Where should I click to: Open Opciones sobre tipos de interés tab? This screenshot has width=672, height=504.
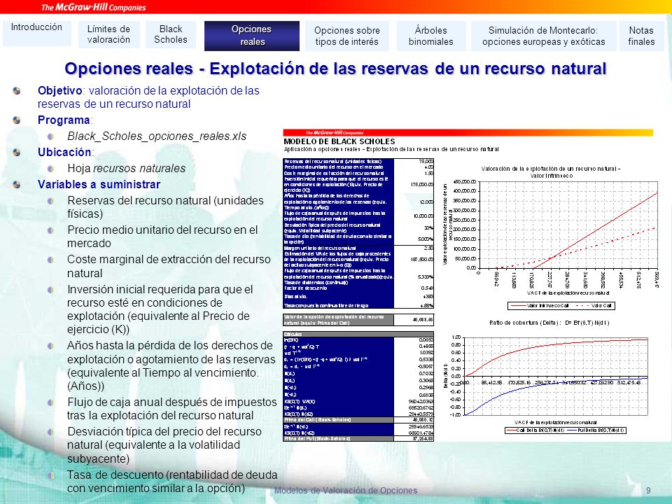347,36
